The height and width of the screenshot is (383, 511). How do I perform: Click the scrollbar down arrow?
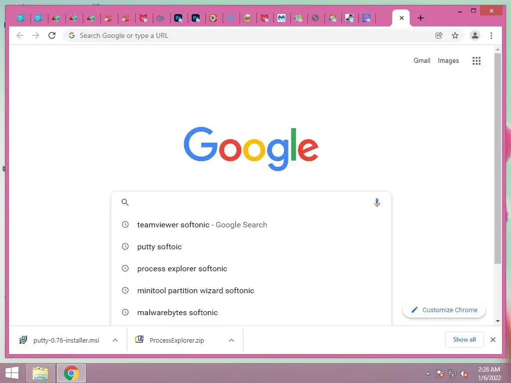click(x=498, y=321)
